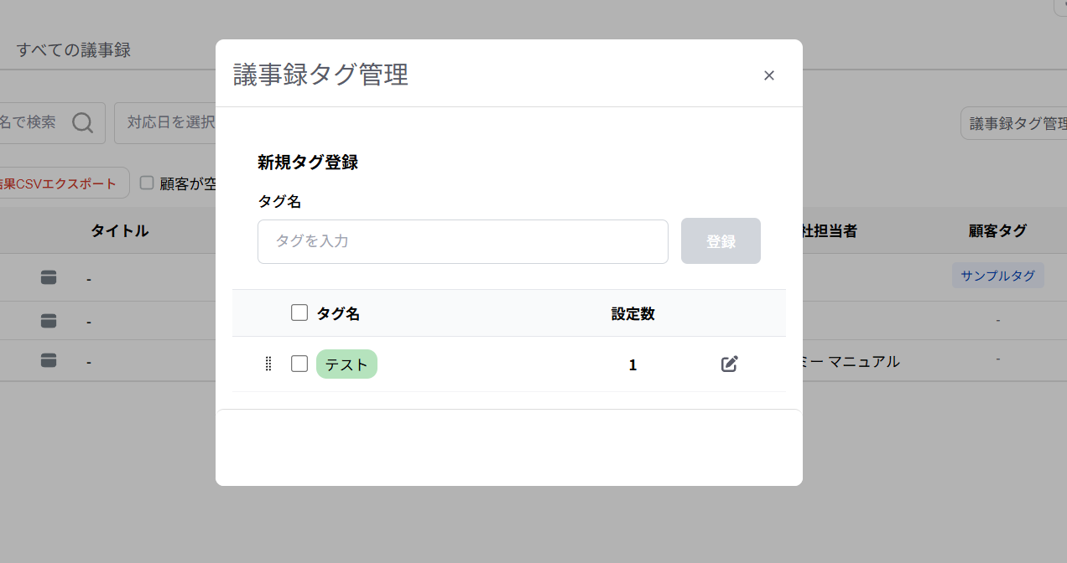Click the サンプルタグ customer tag
Viewport: 1067px width, 563px height.
click(x=997, y=276)
